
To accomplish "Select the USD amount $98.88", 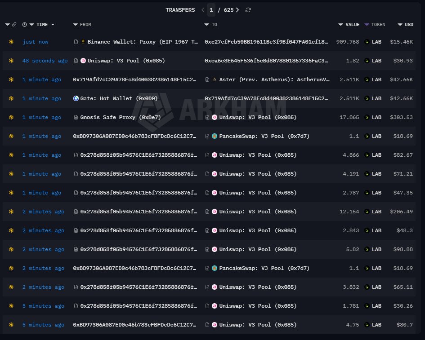I will [403, 249].
